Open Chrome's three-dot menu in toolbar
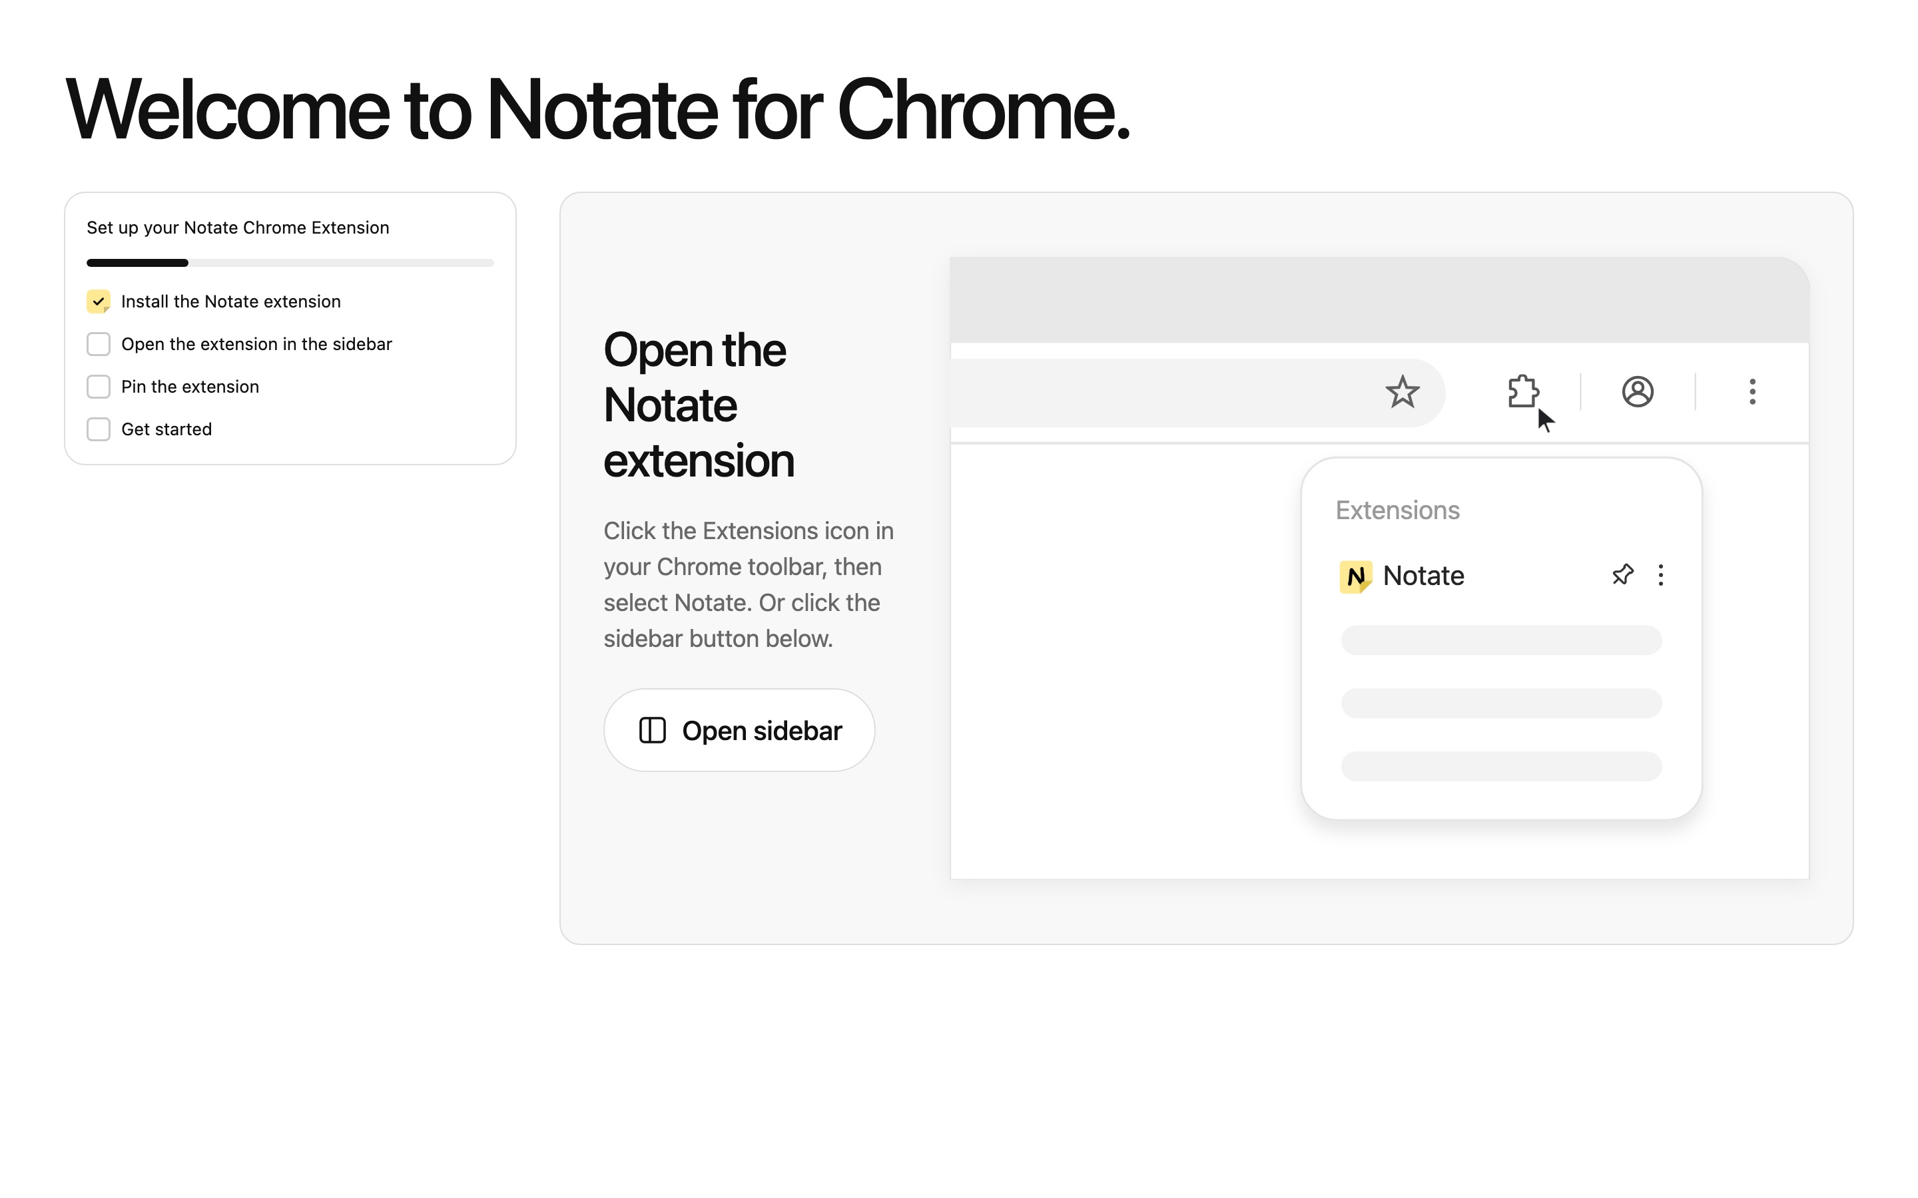The width and height of the screenshot is (1918, 1198). coord(1752,391)
